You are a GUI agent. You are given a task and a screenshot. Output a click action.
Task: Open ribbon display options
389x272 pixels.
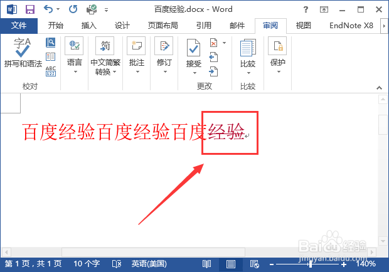point(324,9)
